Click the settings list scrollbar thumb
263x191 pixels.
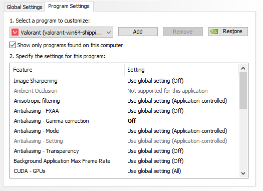point(243,91)
